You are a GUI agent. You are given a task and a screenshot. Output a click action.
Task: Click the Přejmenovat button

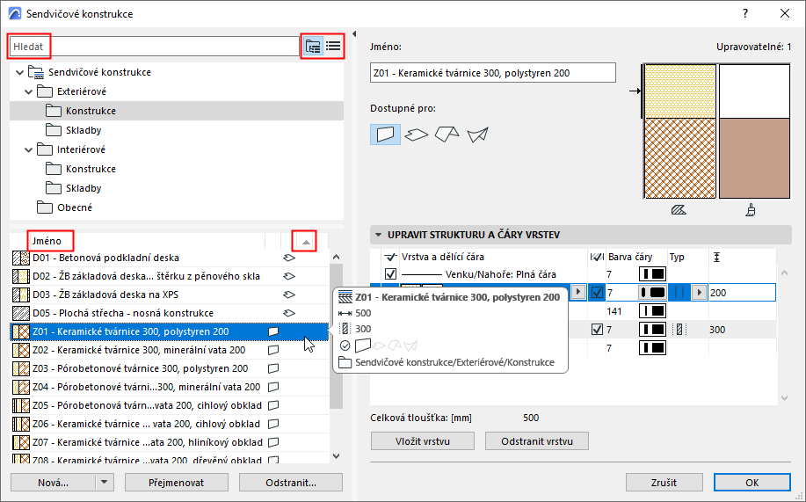[x=177, y=483]
